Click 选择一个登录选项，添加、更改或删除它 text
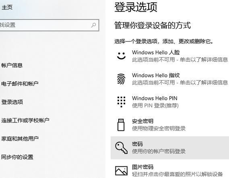The height and width of the screenshot is (178, 229). coord(164,41)
